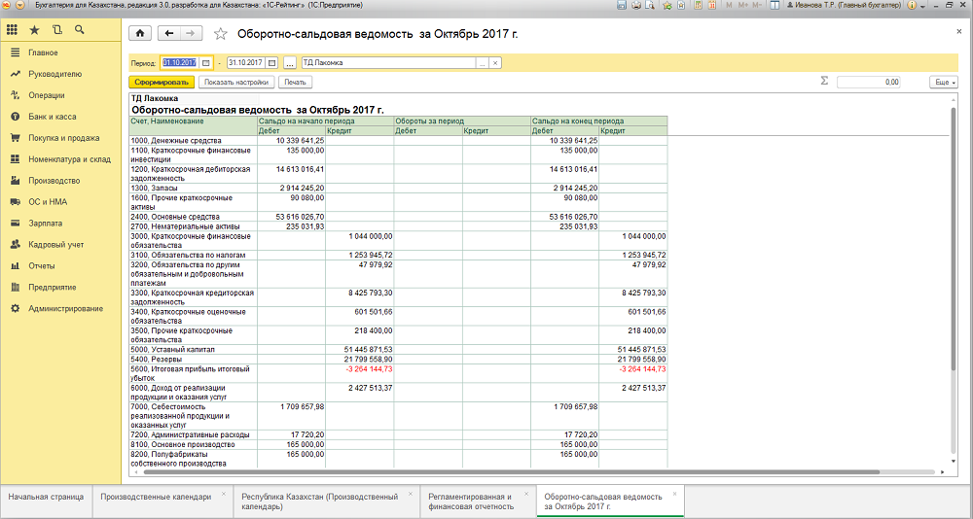Image resolution: width=973 pixels, height=519 pixels.
Task: Open the sections menu grid icon
Action: point(13,29)
